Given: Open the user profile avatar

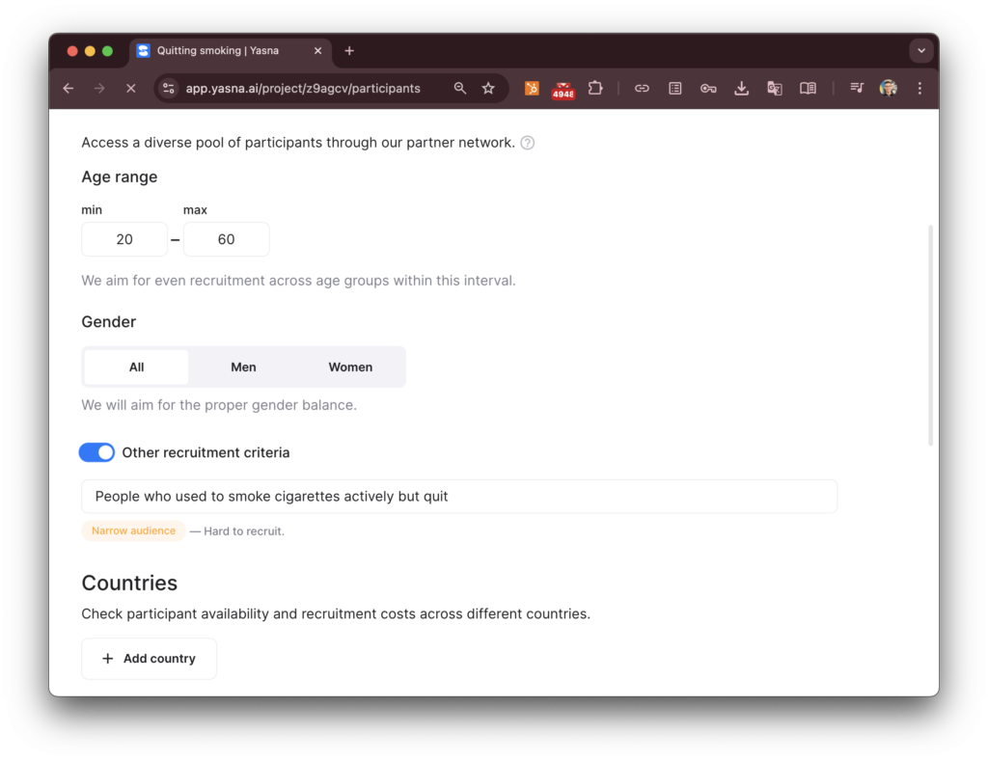Looking at the screenshot, I should pyautogui.click(x=889, y=88).
